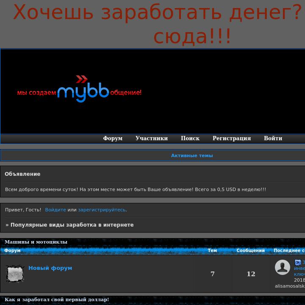Click the Сообщений column header

(250, 250)
